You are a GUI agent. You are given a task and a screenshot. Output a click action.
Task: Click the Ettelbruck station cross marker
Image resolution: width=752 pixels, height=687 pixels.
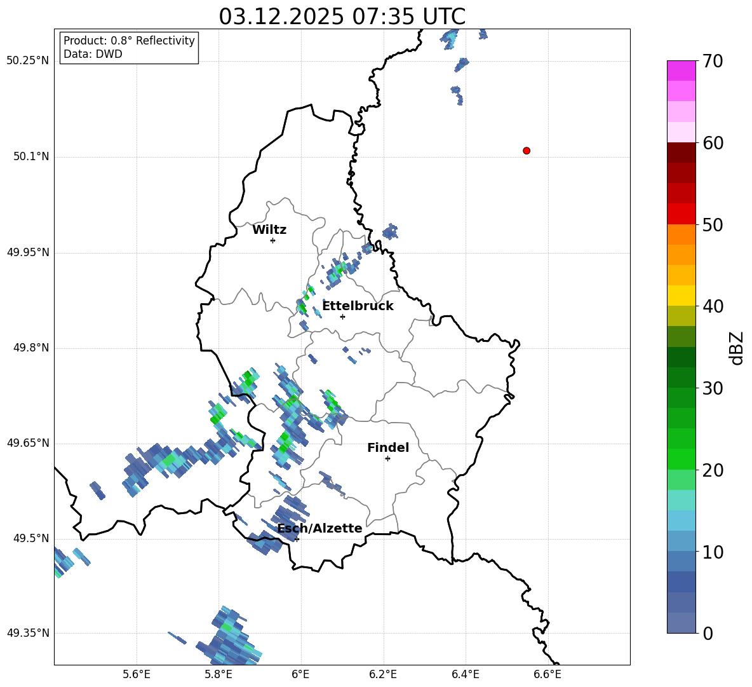click(x=342, y=316)
